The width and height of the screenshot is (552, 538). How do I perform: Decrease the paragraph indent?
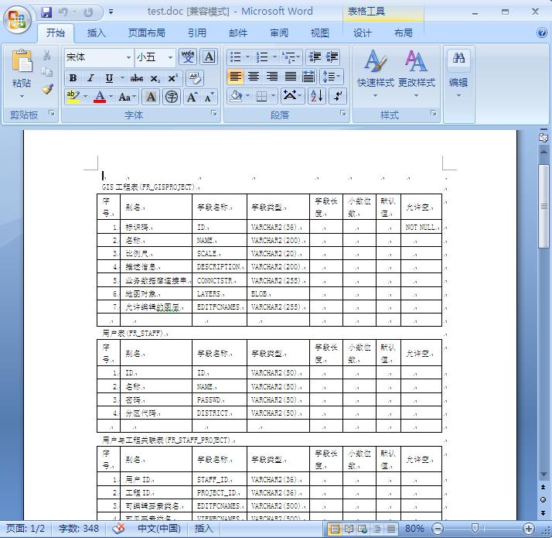[315, 57]
